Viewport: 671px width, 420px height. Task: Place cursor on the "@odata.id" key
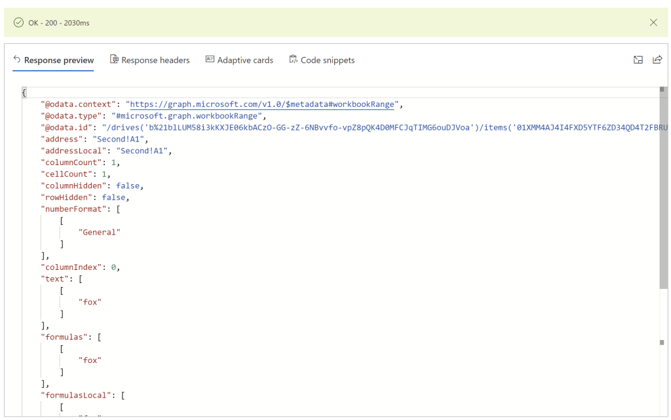(x=66, y=128)
